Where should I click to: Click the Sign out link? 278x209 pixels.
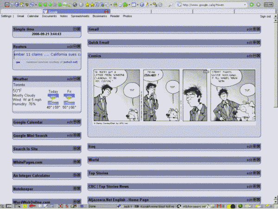point(265,16)
